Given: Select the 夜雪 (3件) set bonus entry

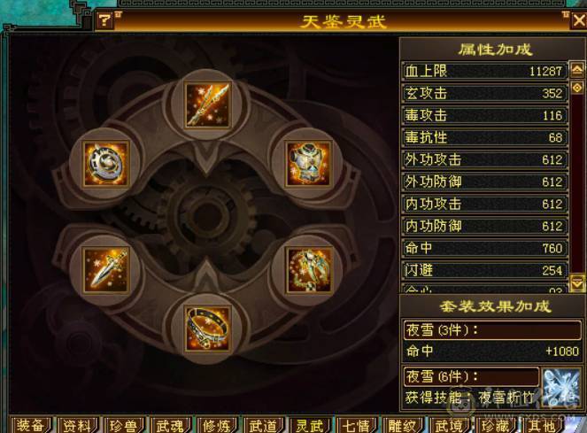Looking at the screenshot, I should pyautogui.click(x=492, y=330).
